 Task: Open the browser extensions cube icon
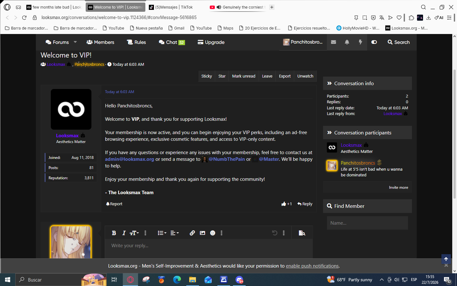[411, 18]
